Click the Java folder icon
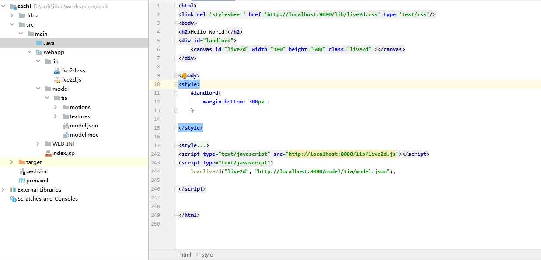Screen dimensions: 541x260 [x=39, y=43]
